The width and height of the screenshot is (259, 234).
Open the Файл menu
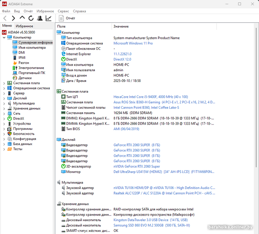[x=6, y=11]
